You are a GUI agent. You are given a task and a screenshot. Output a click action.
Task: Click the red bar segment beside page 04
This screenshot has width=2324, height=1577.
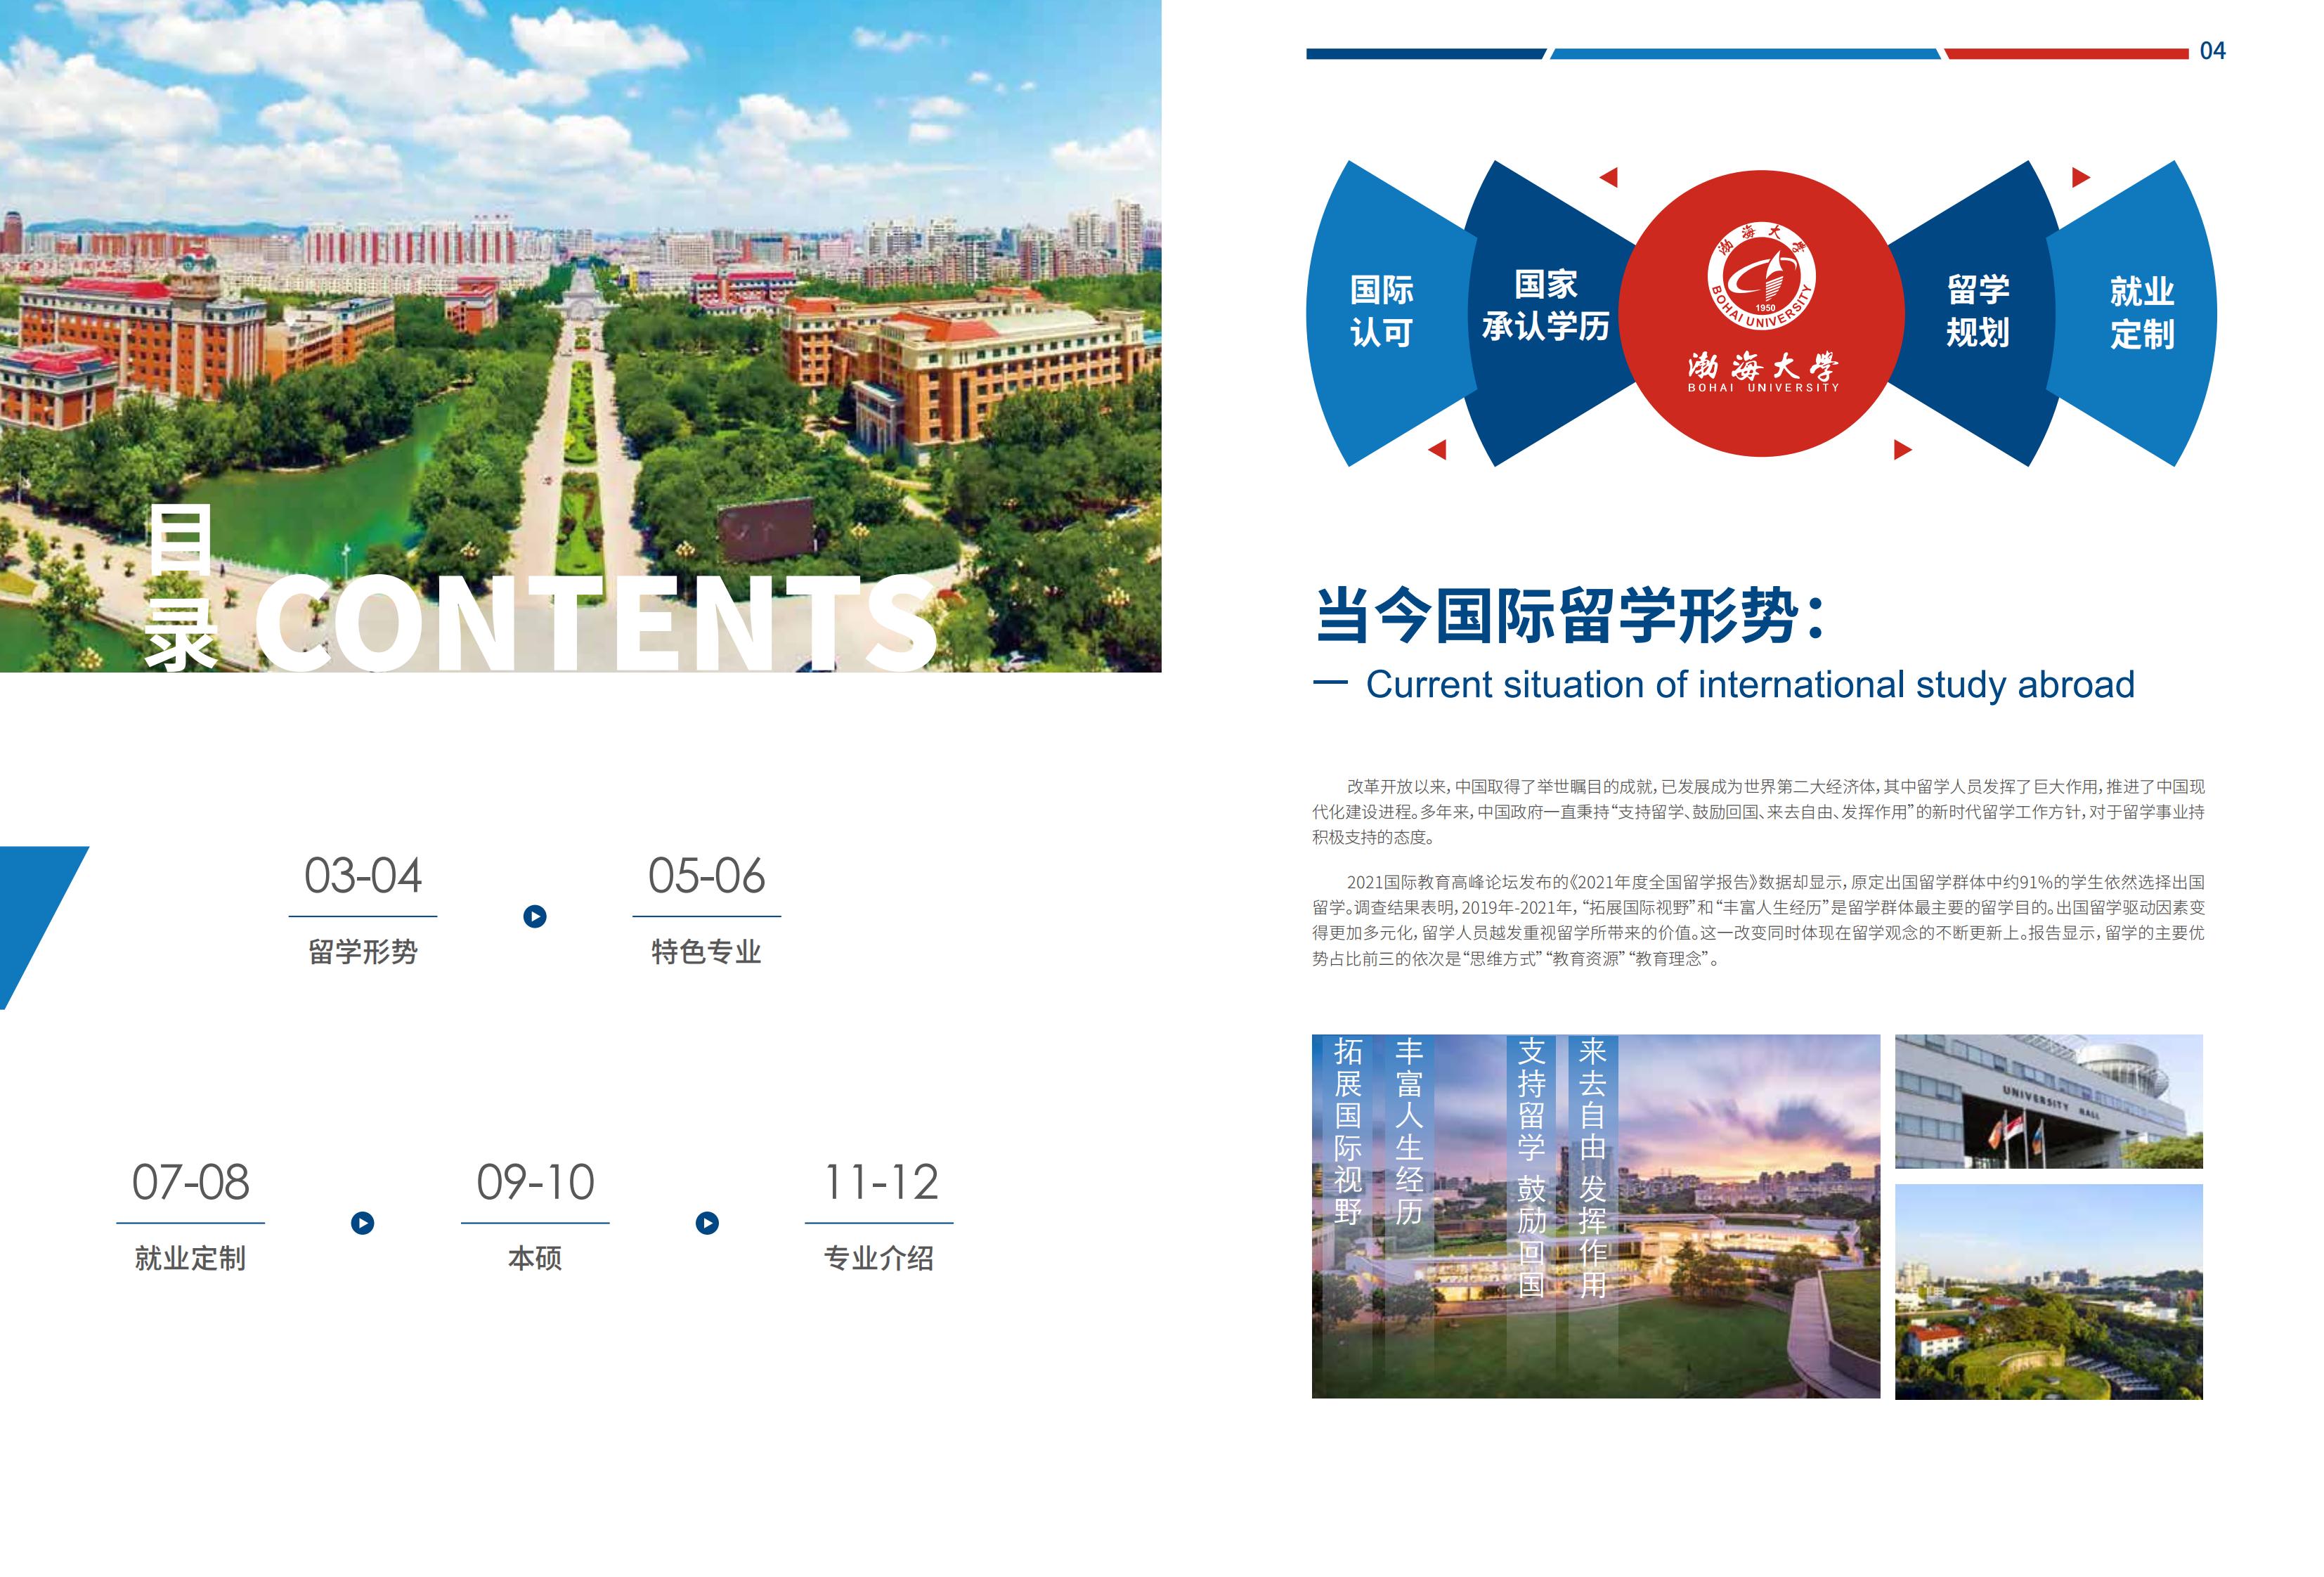(2066, 54)
